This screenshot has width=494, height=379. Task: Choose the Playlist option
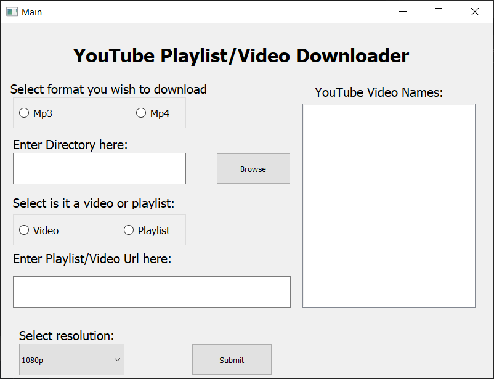(129, 230)
